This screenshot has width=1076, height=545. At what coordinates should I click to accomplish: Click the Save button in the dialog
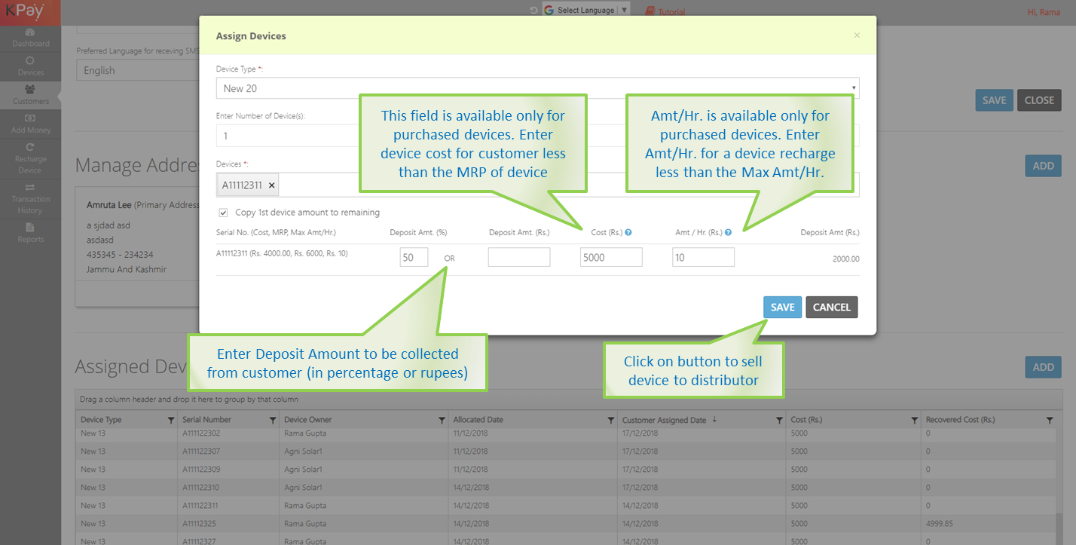pos(782,307)
